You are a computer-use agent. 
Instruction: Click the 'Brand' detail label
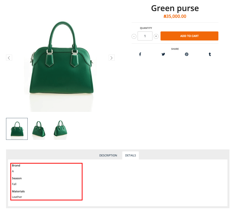point(16,165)
